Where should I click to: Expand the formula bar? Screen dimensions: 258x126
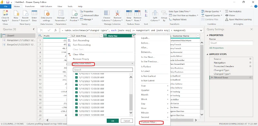[x=201, y=30]
